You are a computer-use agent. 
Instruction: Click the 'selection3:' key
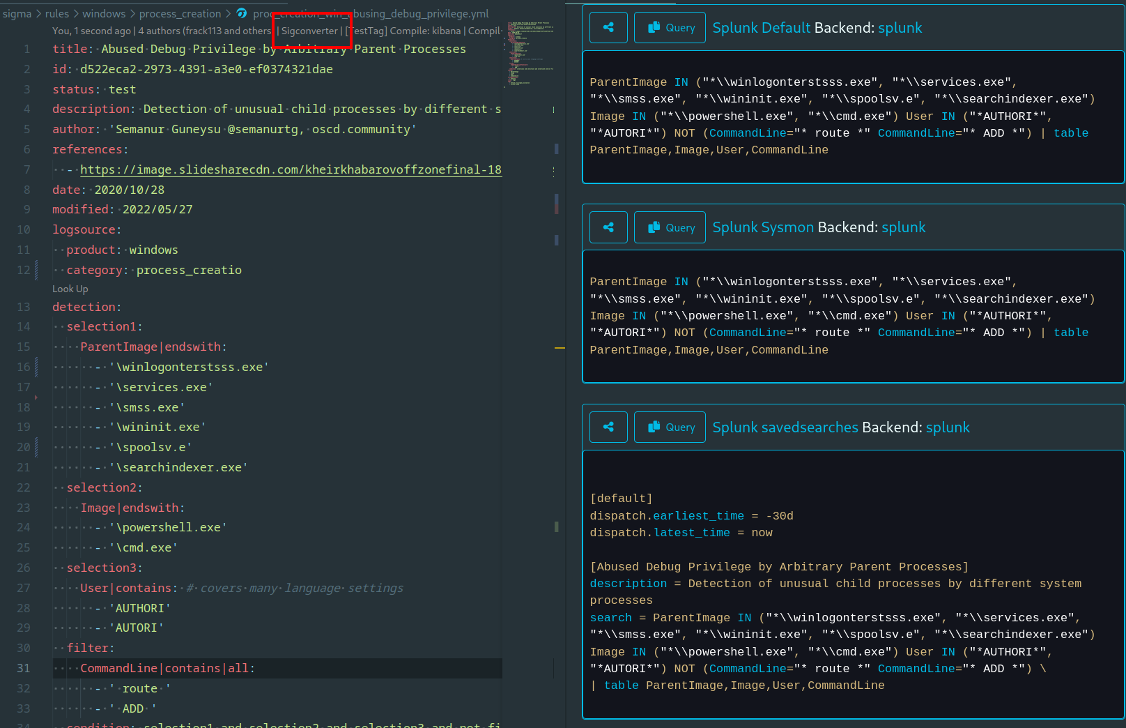pos(105,568)
